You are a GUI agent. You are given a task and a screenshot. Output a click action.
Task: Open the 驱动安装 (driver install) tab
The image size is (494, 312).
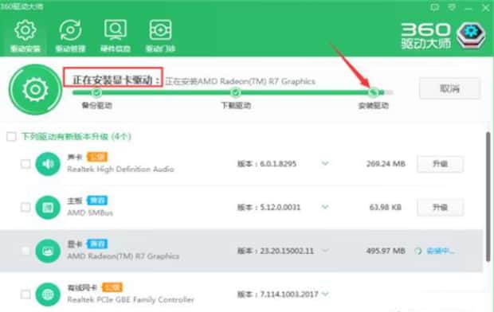pos(25,36)
